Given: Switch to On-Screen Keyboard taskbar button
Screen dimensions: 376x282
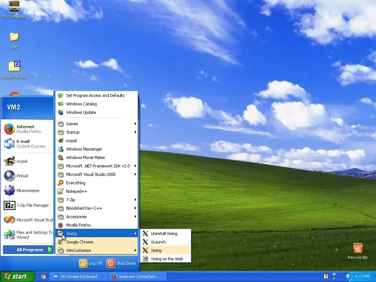Looking at the screenshot, I should click(x=79, y=276).
